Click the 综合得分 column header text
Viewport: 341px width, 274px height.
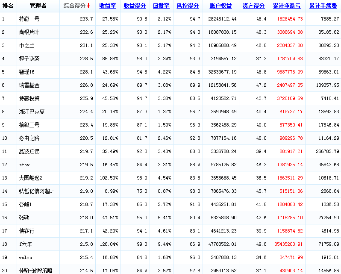tap(75, 6)
